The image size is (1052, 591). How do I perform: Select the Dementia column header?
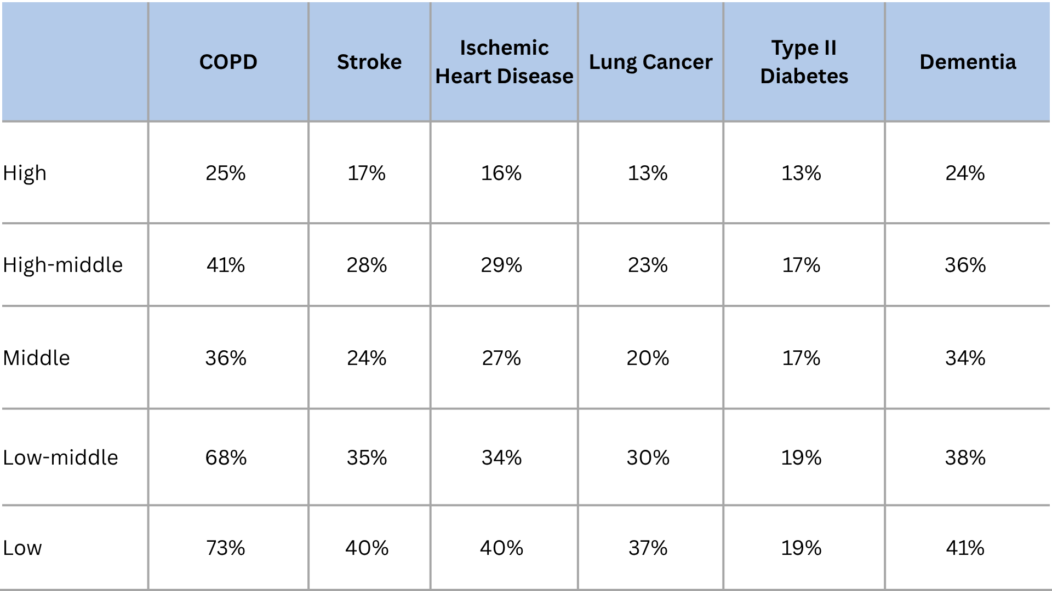pyautogui.click(x=968, y=62)
